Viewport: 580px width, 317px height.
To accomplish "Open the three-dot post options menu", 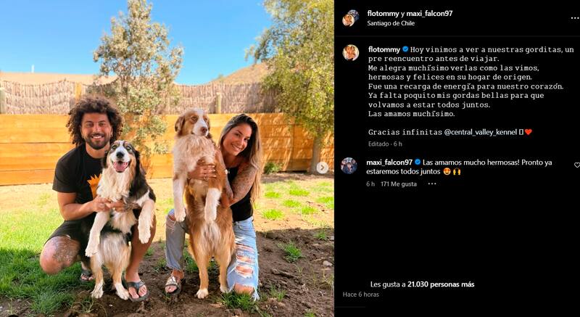I will coord(575,17).
